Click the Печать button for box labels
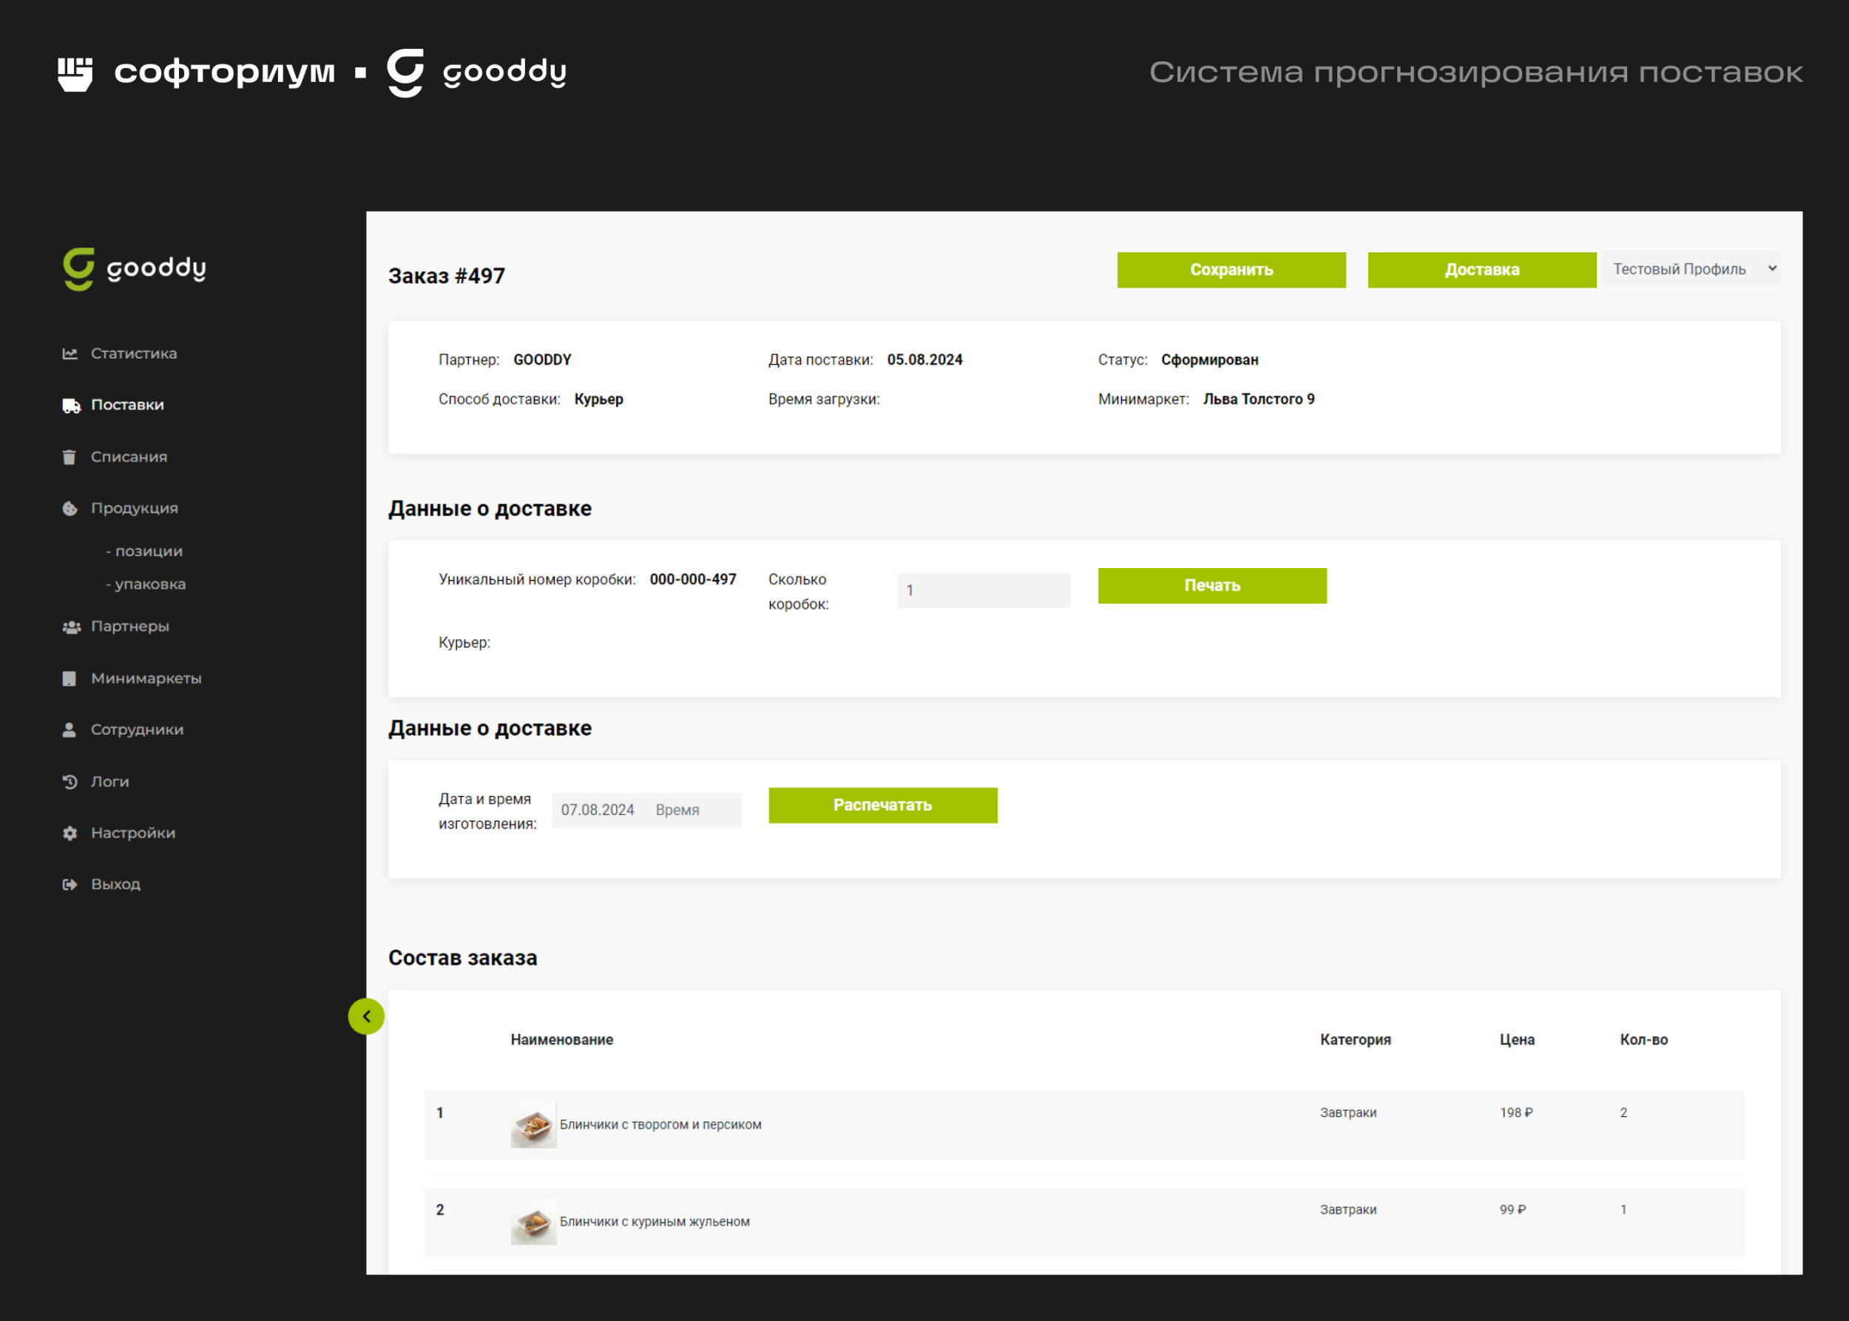Image resolution: width=1849 pixels, height=1321 pixels. click(1211, 586)
